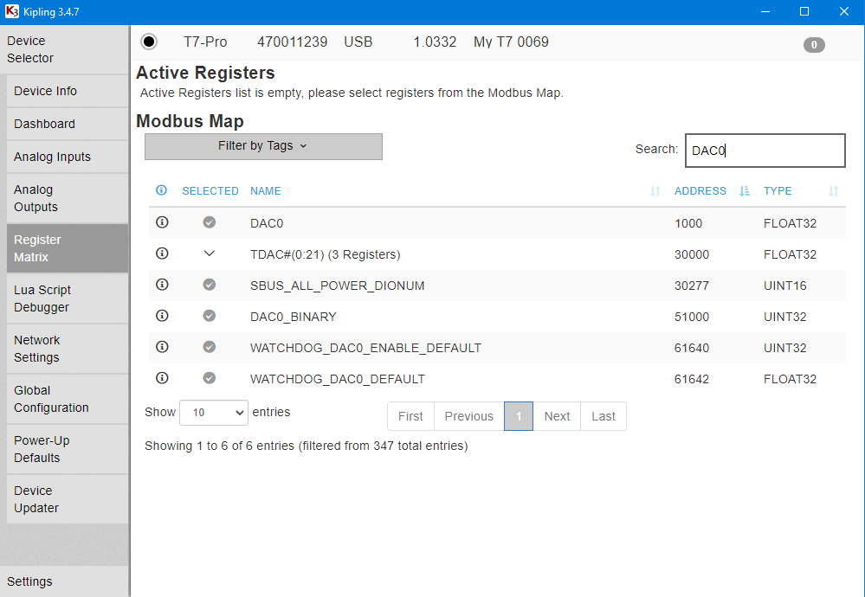
Task: Expand the TDAC#(0:21) register group
Action: coord(209,254)
